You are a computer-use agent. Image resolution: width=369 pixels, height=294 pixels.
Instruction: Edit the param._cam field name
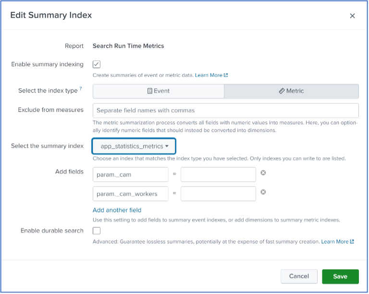131,175
